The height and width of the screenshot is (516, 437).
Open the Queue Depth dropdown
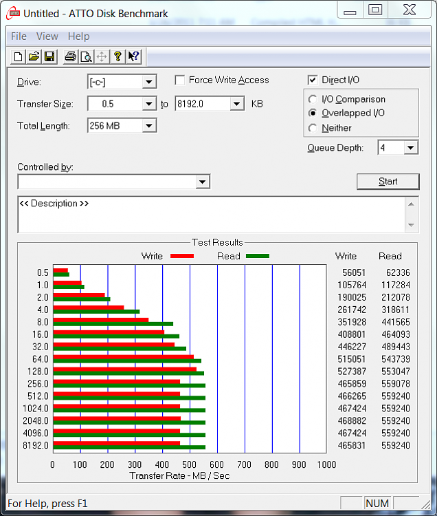410,148
